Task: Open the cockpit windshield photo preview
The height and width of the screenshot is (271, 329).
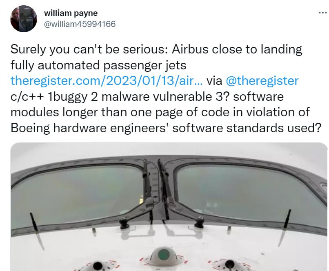Action: click(x=169, y=207)
